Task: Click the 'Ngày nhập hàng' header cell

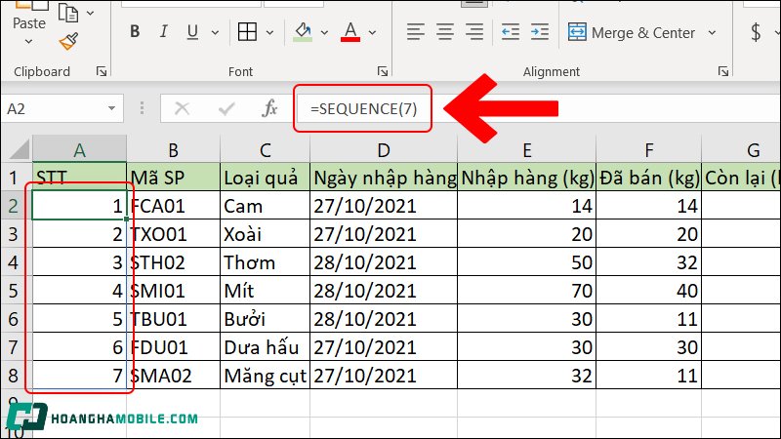Action: click(383, 178)
